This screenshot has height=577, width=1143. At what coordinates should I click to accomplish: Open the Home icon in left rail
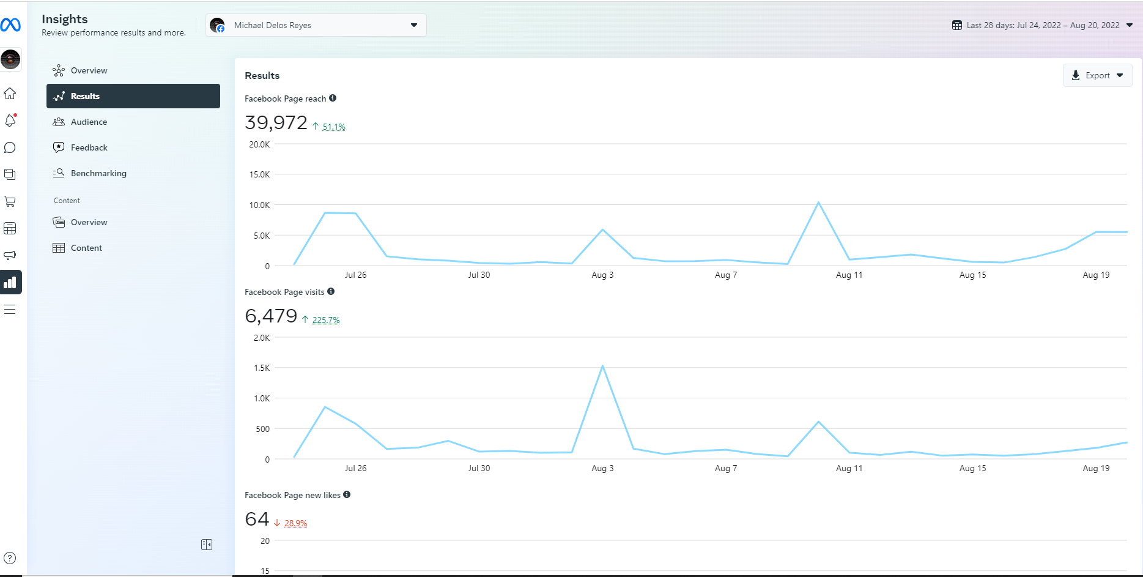[x=10, y=94]
